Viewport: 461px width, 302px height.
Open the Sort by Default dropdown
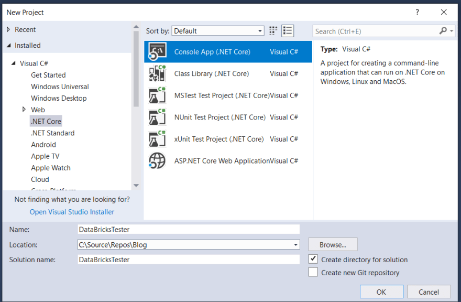pyautogui.click(x=218, y=31)
